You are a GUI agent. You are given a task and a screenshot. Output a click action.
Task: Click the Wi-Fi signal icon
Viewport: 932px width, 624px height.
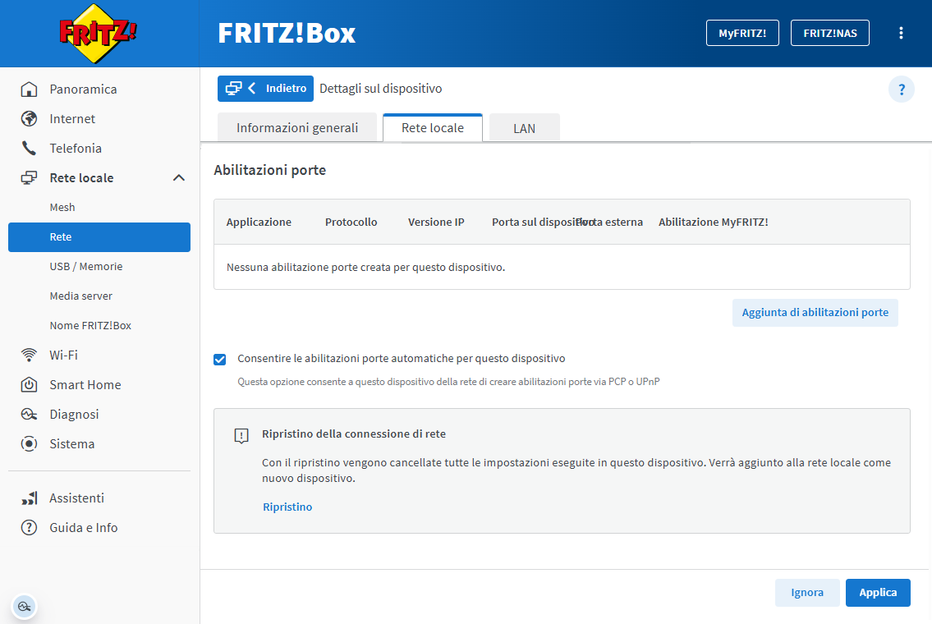[x=29, y=355]
